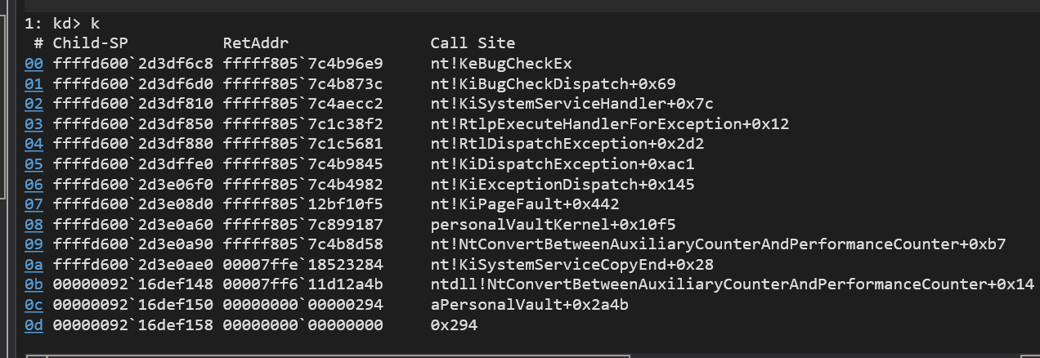The width and height of the screenshot is (1040, 358).
Task: Click frame 06 link for KiExceptionDispatch
Action: 34,185
